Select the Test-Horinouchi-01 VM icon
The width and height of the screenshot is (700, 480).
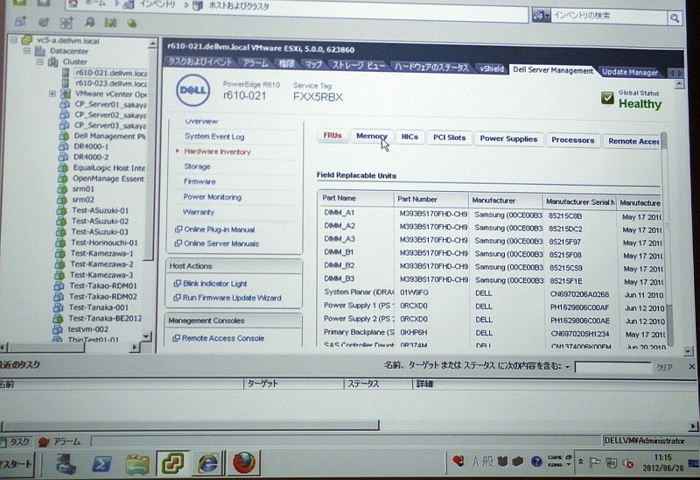pyautogui.click(x=60, y=243)
